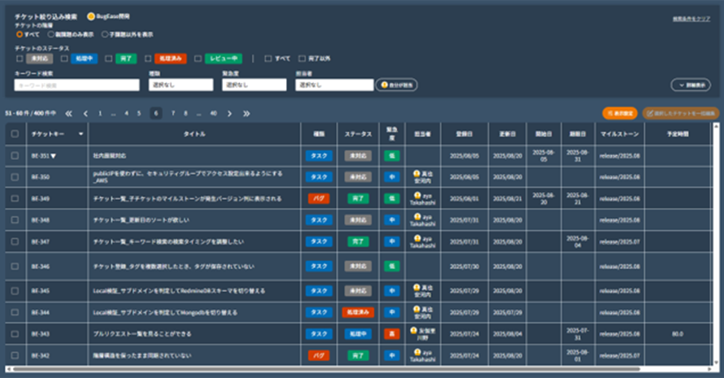Click the next page arrow in pagination
724x378 pixels.
(x=229, y=114)
